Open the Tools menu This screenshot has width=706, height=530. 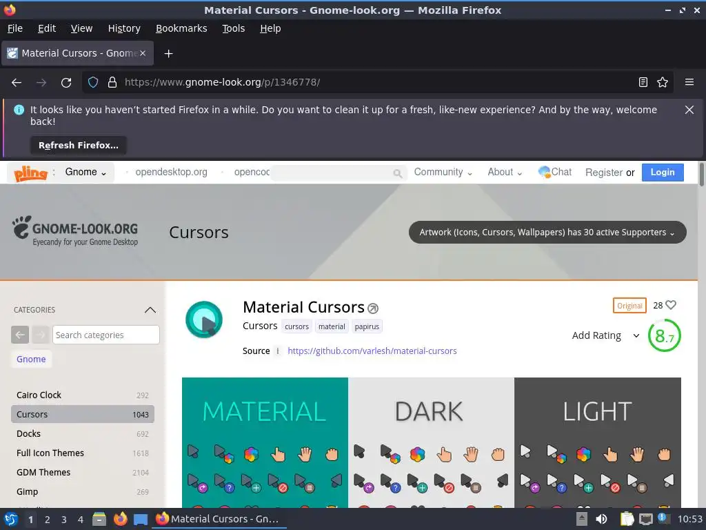(233, 28)
